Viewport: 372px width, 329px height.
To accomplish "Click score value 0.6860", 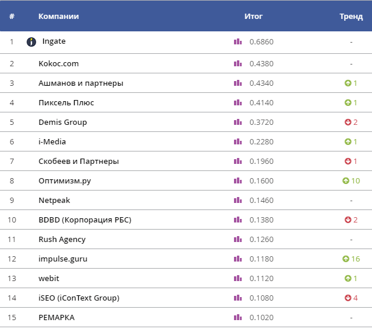I will coord(261,42).
